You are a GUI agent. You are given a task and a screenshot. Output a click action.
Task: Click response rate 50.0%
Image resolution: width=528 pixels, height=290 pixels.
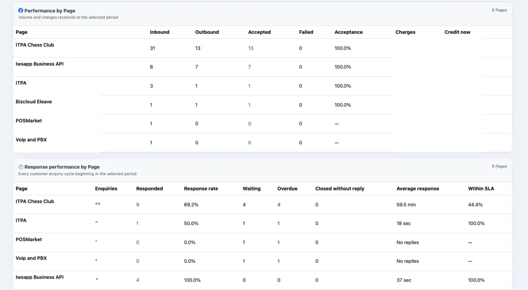point(191,224)
